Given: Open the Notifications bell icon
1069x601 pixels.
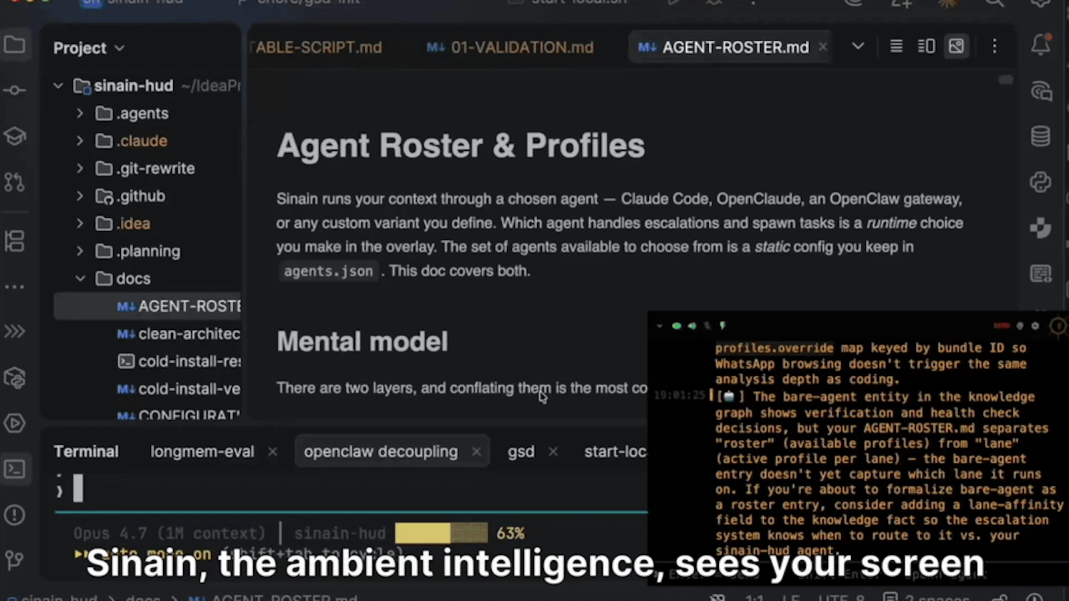Looking at the screenshot, I should 1041,45.
